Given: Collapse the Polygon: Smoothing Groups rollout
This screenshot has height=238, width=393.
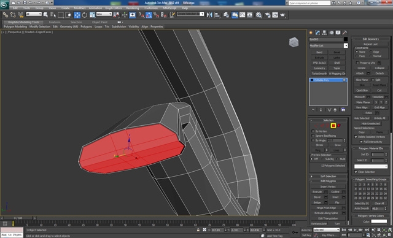Looking at the screenshot, I should click(x=371, y=180).
